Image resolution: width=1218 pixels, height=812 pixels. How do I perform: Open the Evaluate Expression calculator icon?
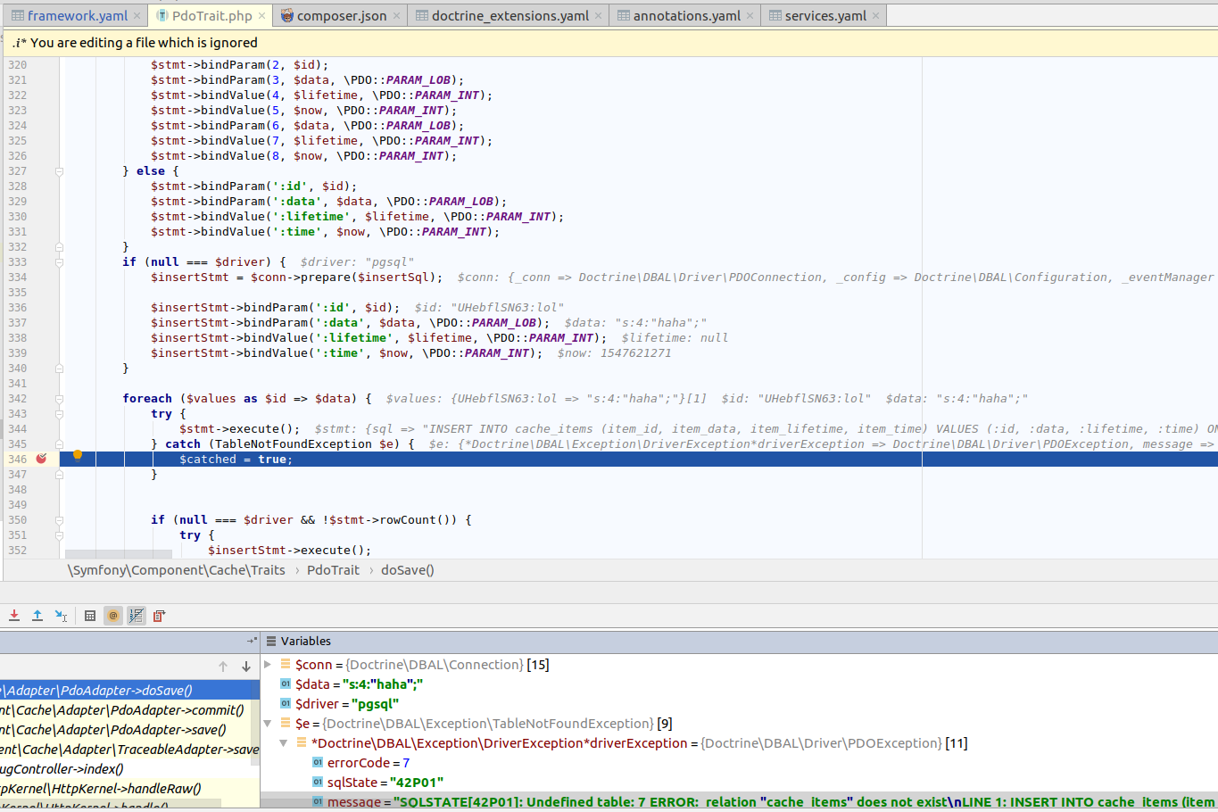coord(90,616)
